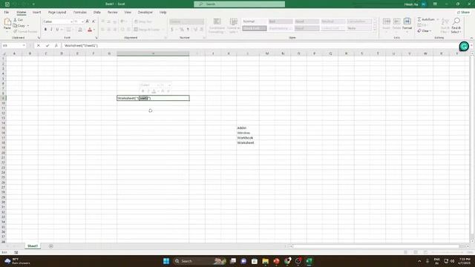This screenshot has height=267, width=475.
Task: Click the Grammarly icon by the formula bar
Action: click(x=464, y=46)
